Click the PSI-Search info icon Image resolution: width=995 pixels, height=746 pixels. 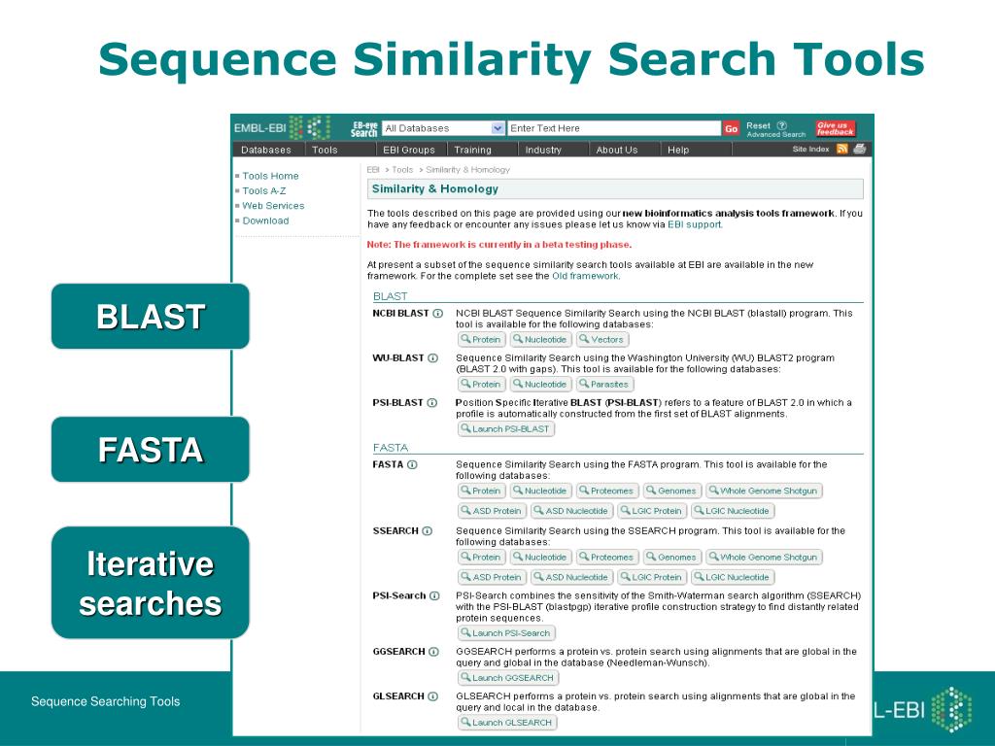click(434, 595)
